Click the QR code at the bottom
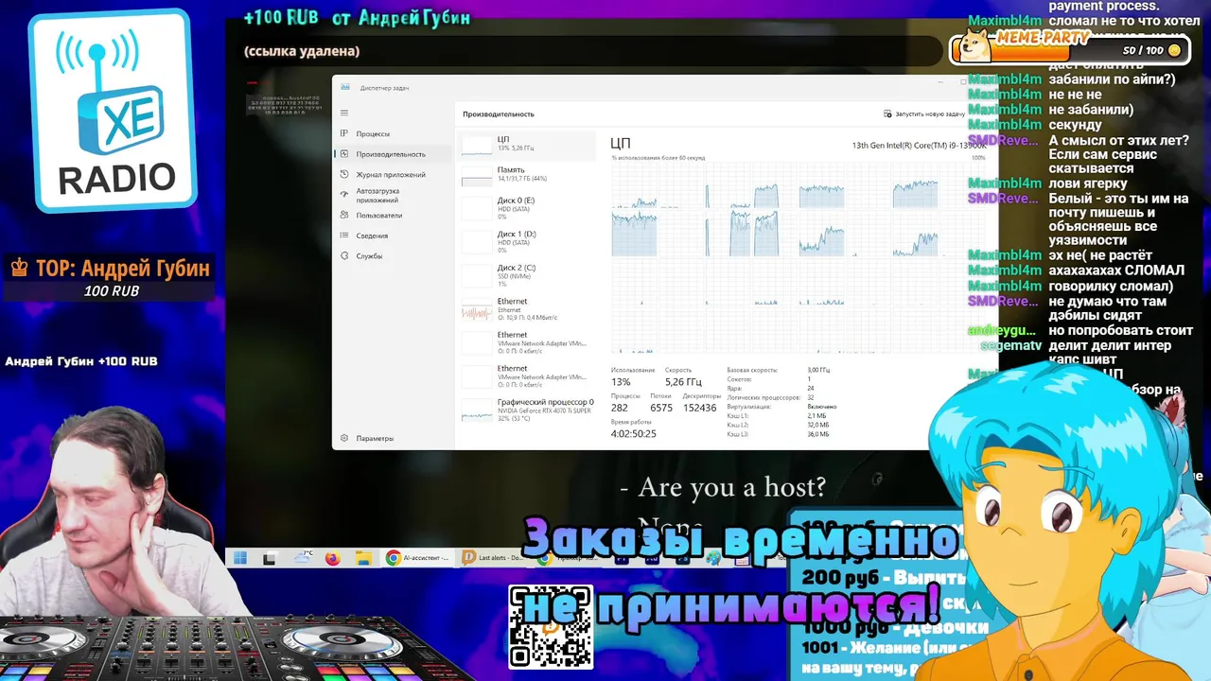The height and width of the screenshot is (681, 1211). coord(552,627)
